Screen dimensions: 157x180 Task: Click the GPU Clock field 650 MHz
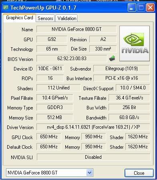pyautogui.click(x=49, y=137)
